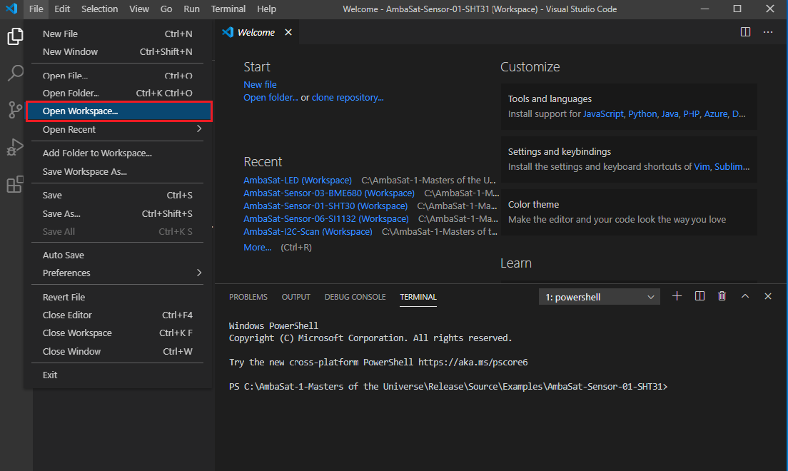Choose Revert File menu entry
The width and height of the screenshot is (788, 471).
(118, 297)
